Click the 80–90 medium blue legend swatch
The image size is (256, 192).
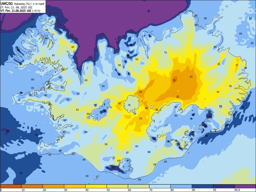tap(181, 186)
